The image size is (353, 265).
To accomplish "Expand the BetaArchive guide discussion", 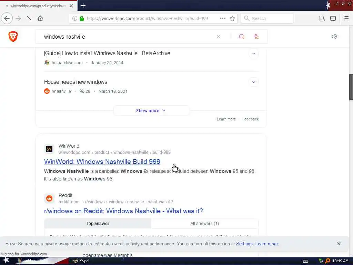I will point(253,53).
